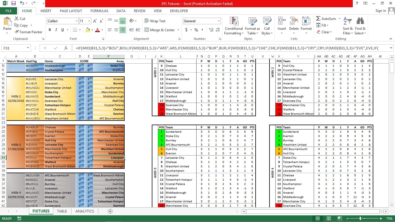Image resolution: width=395 pixels, height=222 pixels.
Task: Open font color dropdown arrow
Action: (102, 30)
